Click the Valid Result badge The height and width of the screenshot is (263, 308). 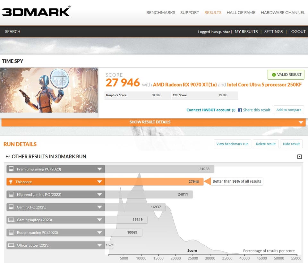tap(286, 75)
